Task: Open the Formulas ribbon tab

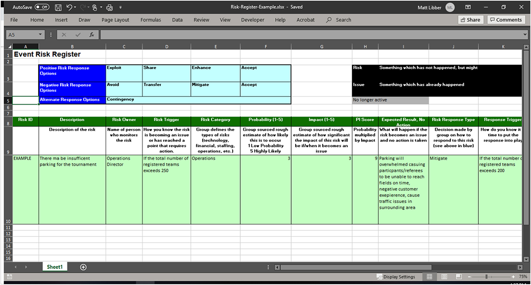Action: coord(151,20)
